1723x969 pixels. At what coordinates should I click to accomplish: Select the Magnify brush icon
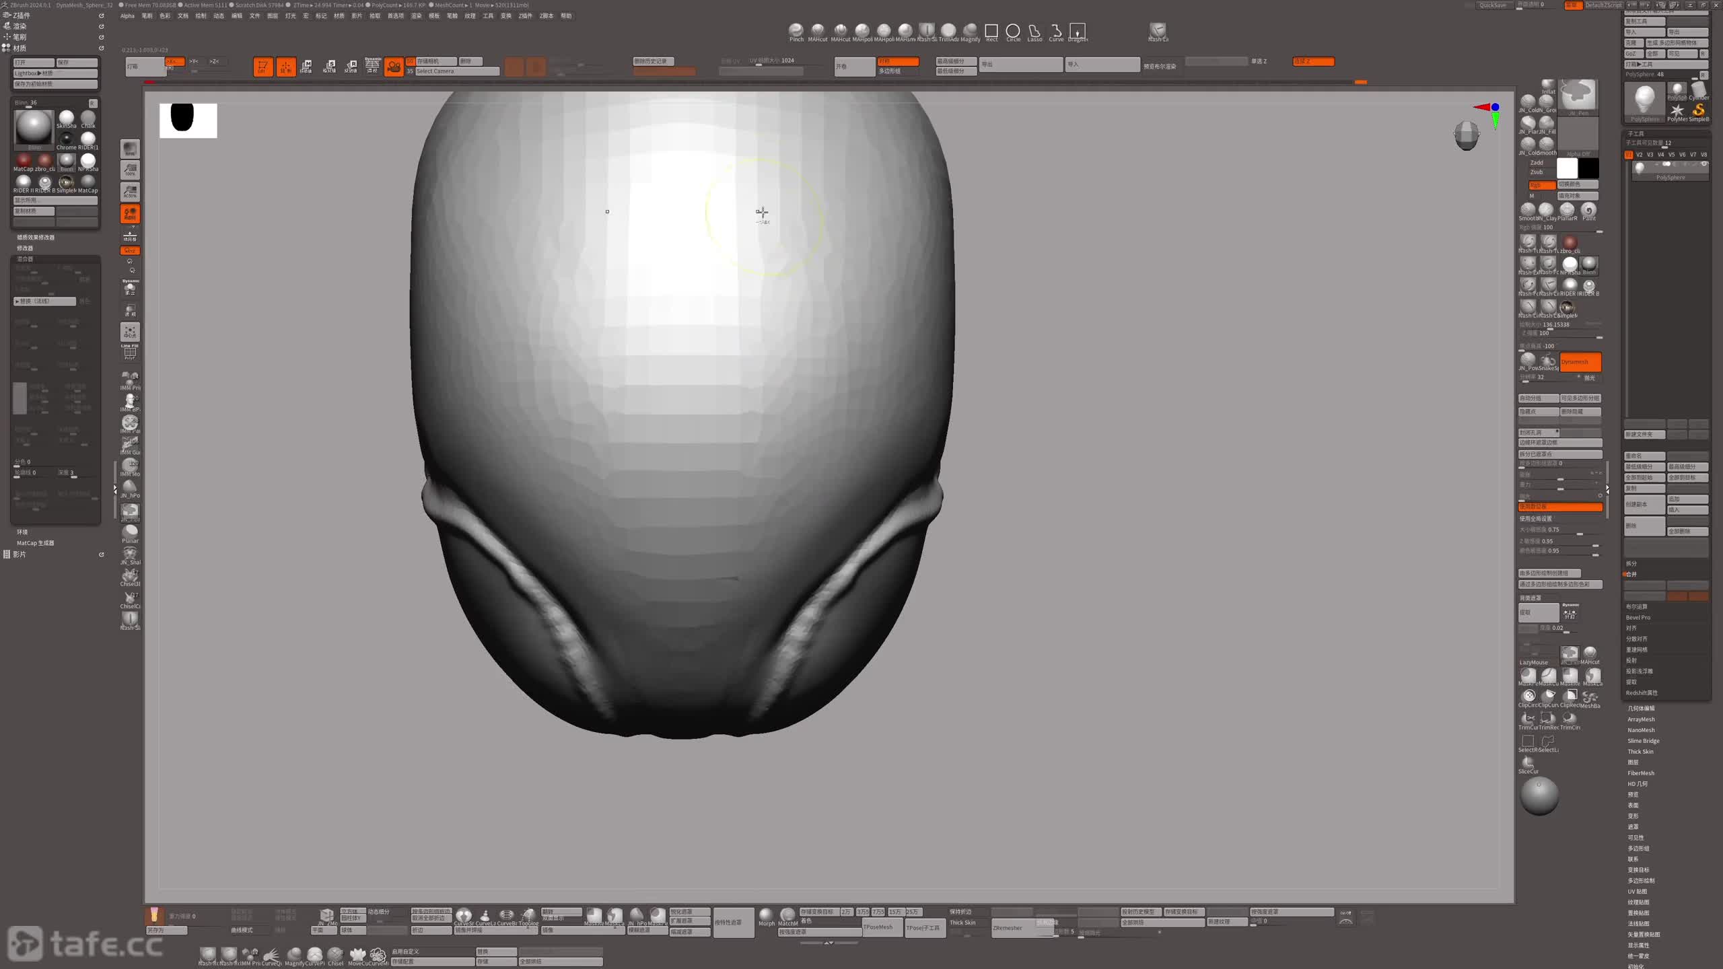coord(970,31)
